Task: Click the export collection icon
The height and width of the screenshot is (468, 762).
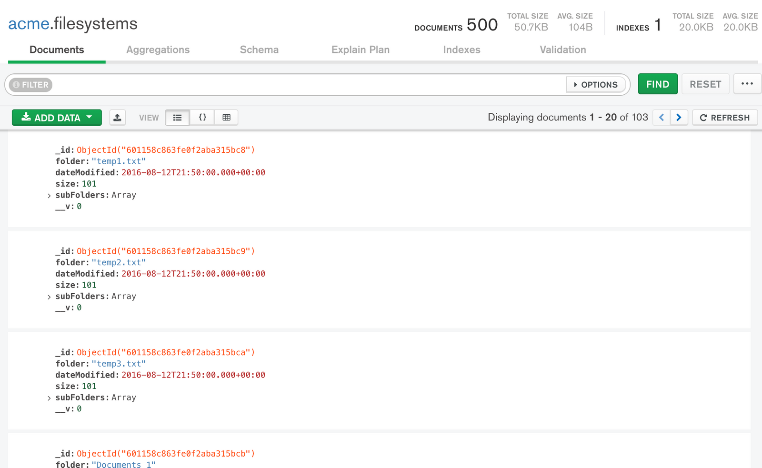Action: tap(118, 117)
